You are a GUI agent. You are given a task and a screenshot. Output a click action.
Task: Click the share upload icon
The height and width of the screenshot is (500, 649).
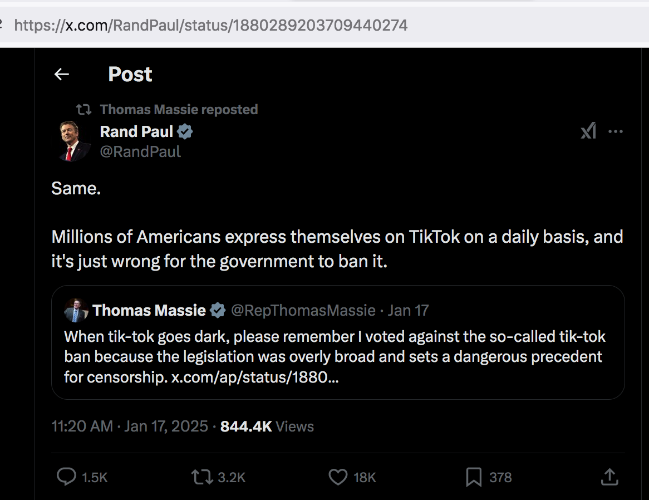tap(609, 477)
